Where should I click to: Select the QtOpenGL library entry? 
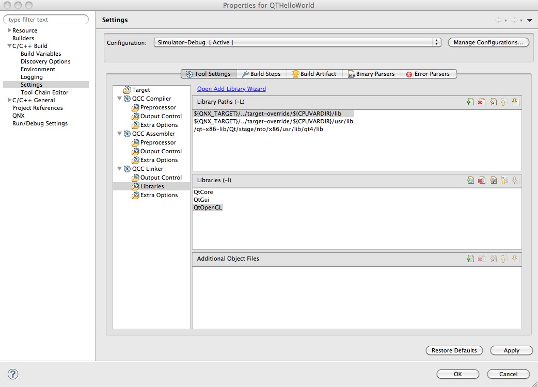208,207
